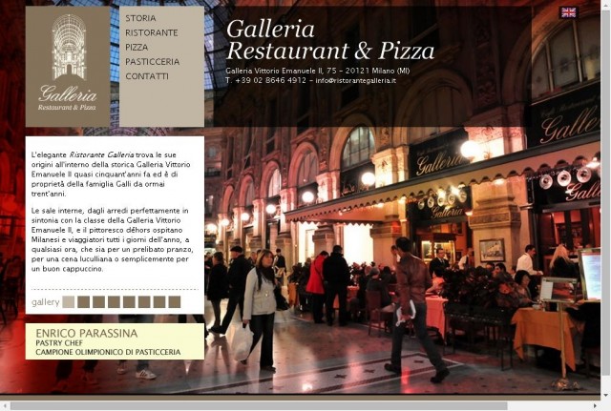Viewport: 611px width, 411px height.
Task: Click the info@ristorantegalleria.it email link
Action: pyautogui.click(x=355, y=81)
